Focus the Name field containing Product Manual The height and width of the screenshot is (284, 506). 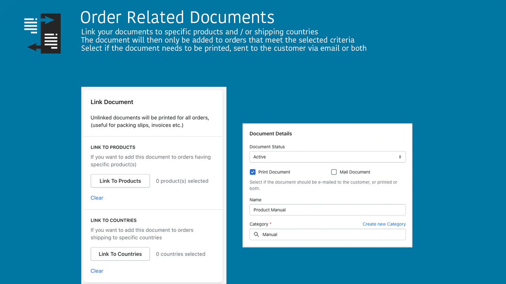(x=327, y=210)
